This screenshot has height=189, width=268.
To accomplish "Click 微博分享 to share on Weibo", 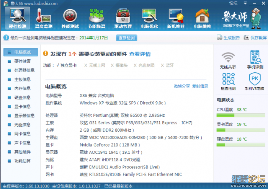I will pos(182,86).
